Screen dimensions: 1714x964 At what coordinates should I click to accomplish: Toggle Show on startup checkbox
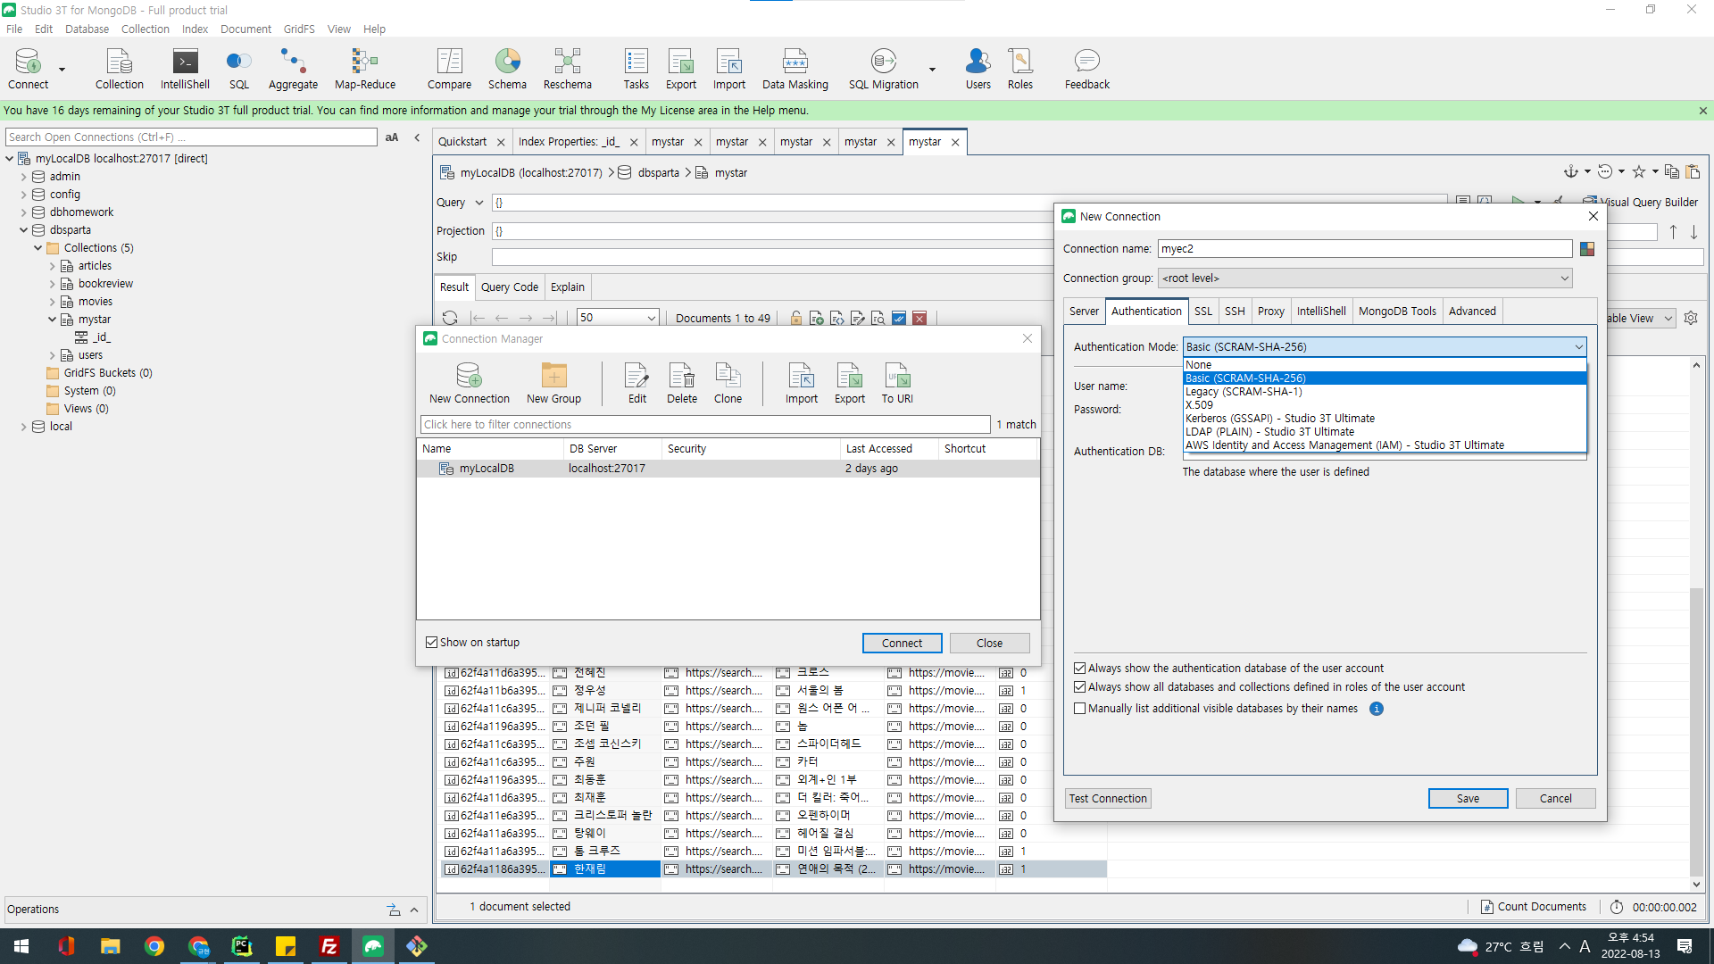tap(432, 643)
